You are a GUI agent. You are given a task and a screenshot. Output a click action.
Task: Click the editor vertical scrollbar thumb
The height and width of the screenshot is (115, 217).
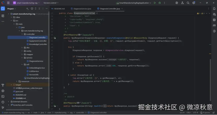210,80
